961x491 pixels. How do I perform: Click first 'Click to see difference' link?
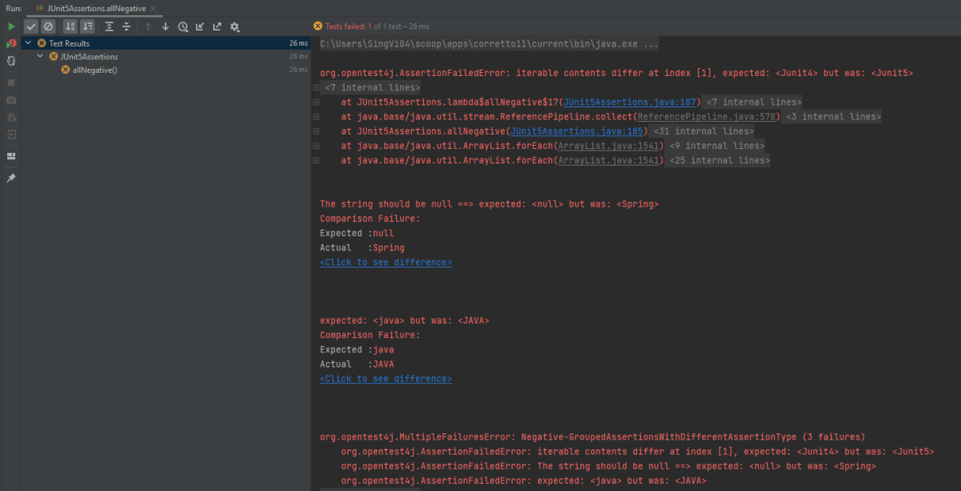coord(386,262)
